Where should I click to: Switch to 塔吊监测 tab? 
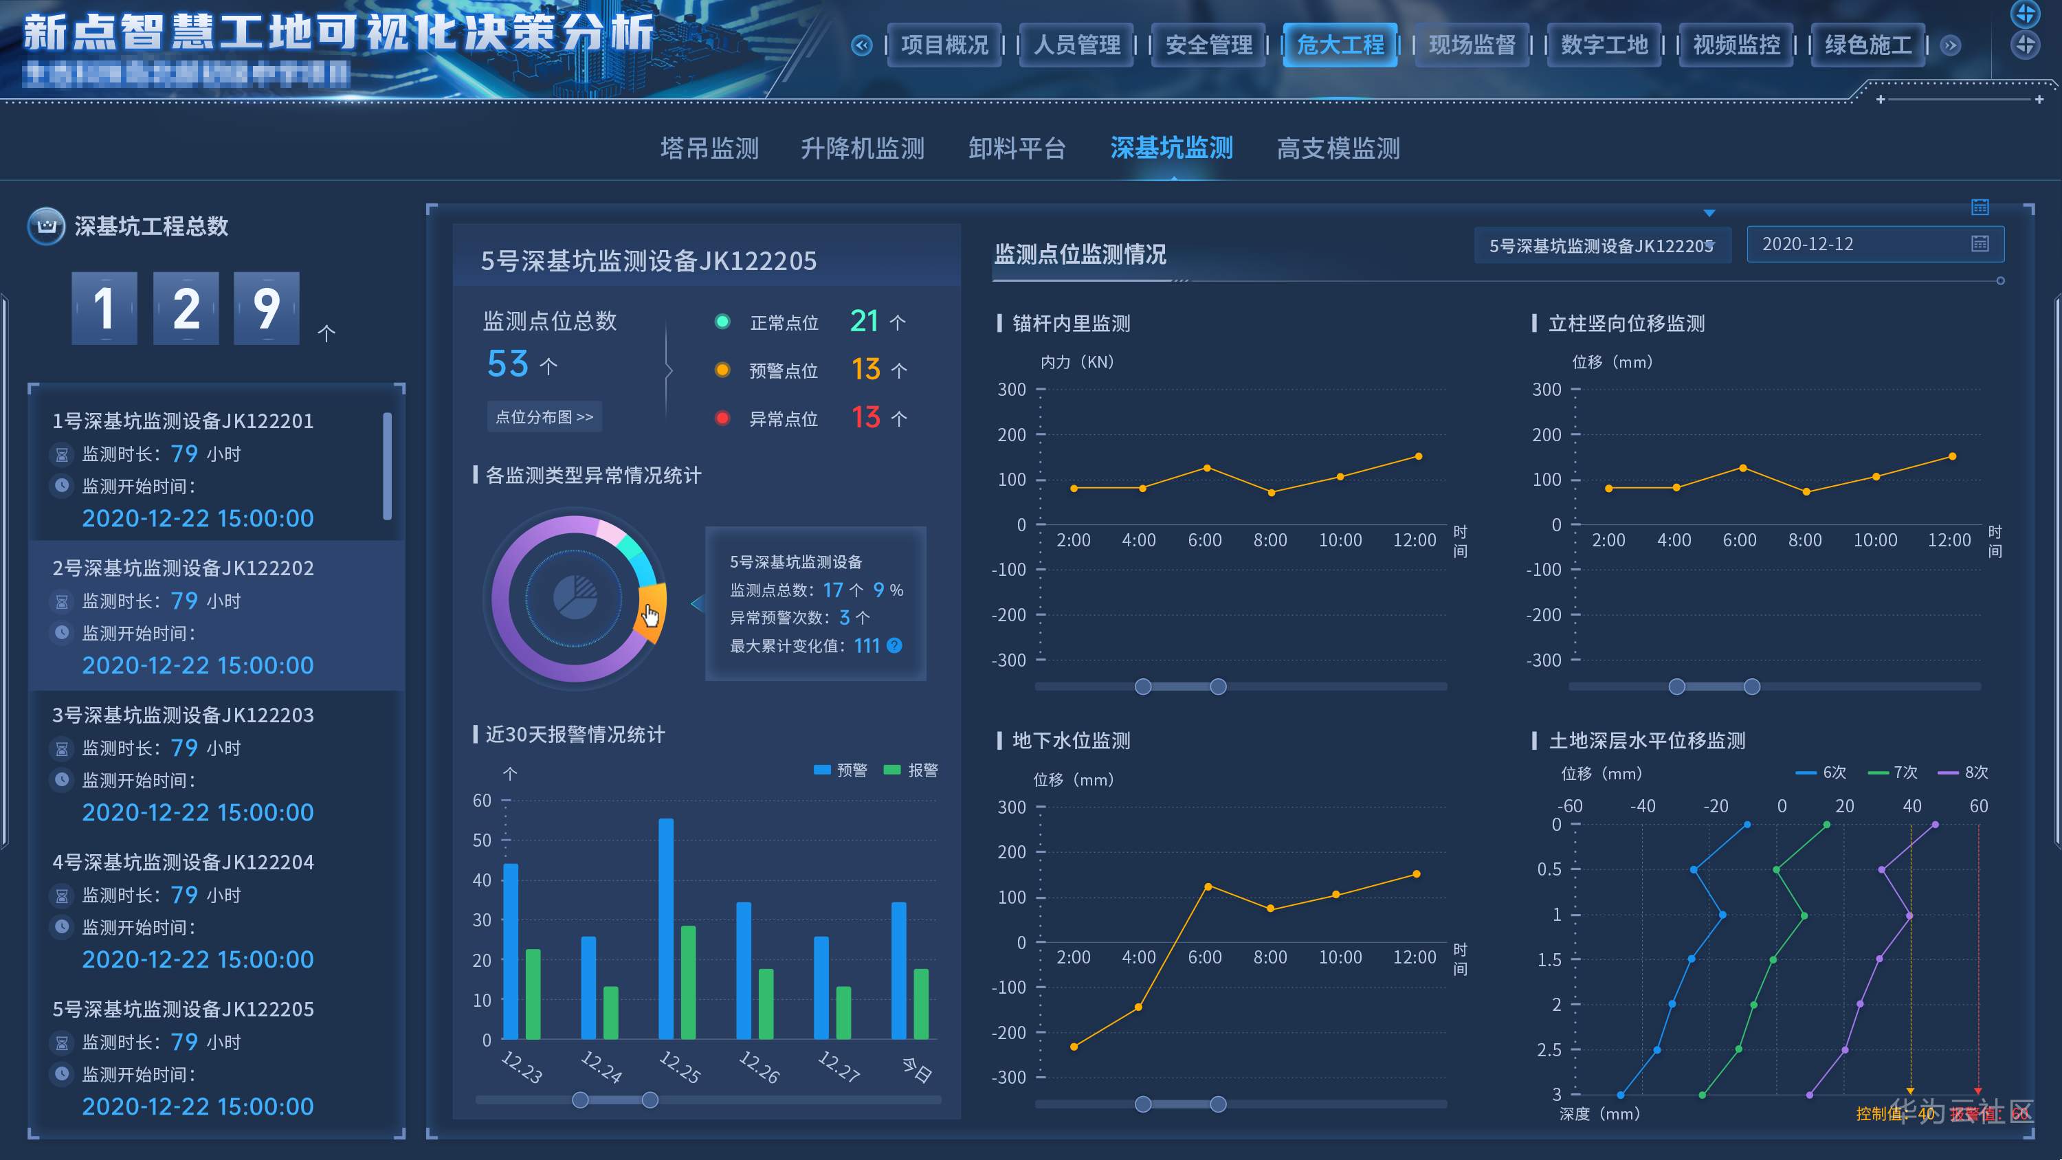[x=709, y=148]
